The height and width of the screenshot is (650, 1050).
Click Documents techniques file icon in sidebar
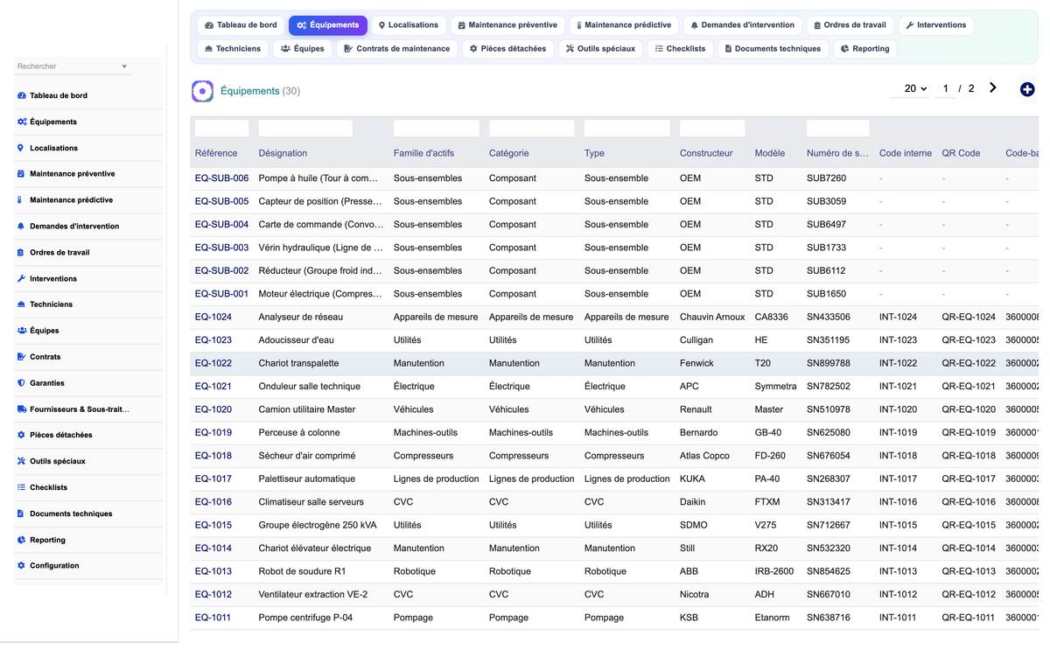(x=21, y=514)
